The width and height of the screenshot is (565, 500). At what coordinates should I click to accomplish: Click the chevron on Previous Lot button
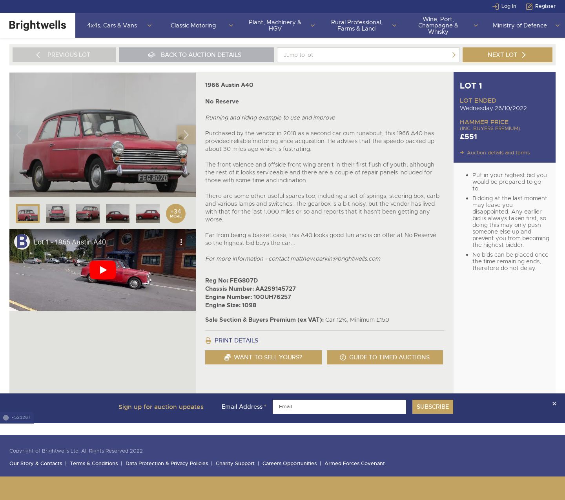tap(38, 55)
